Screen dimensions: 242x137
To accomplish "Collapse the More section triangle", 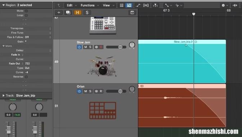I will [3, 46].
